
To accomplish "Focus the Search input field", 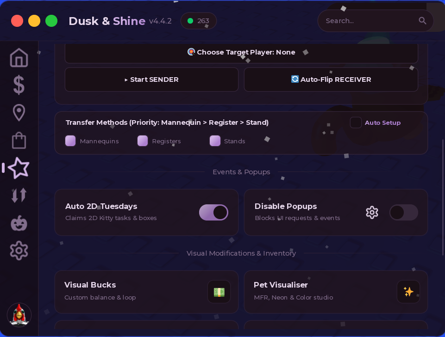I will pyautogui.click(x=375, y=21).
